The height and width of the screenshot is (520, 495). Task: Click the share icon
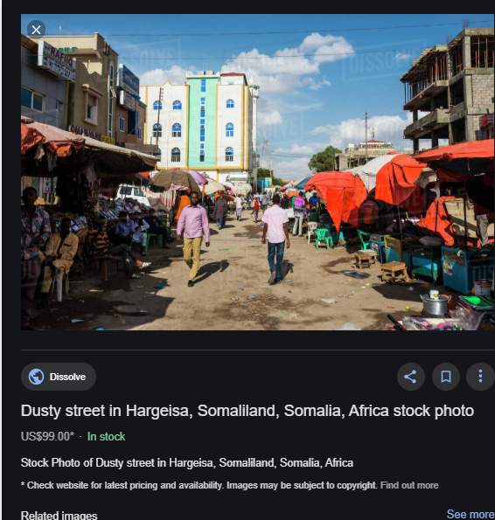point(410,377)
